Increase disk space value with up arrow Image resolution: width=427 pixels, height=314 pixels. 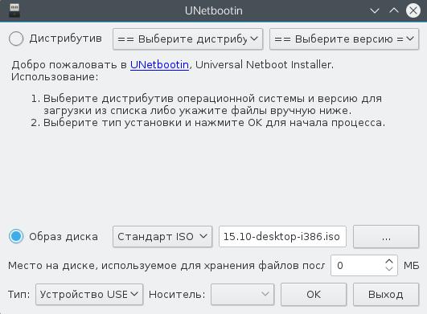[389, 261]
